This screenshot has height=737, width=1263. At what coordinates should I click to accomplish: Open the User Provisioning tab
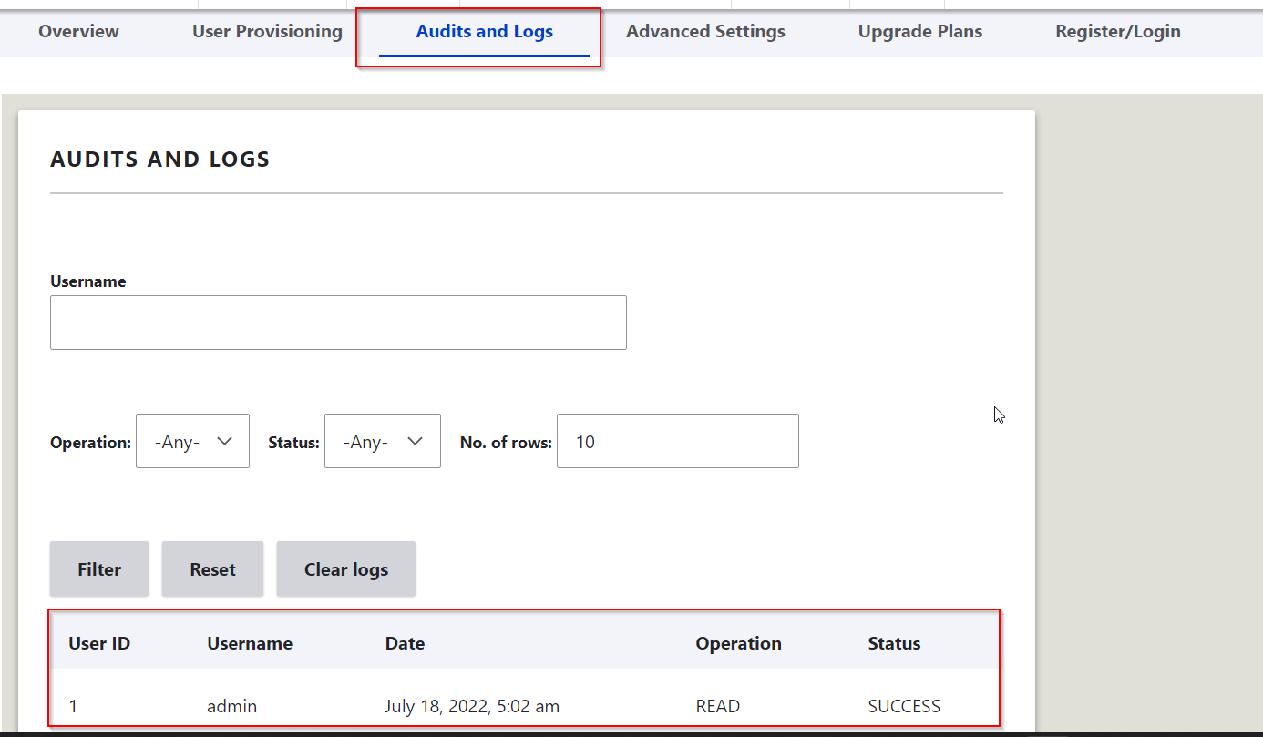[266, 31]
